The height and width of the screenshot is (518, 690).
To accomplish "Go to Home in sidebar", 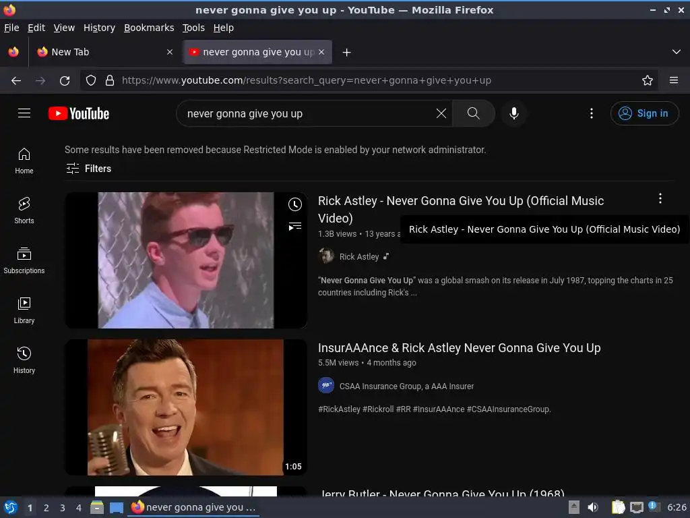I will (x=24, y=161).
